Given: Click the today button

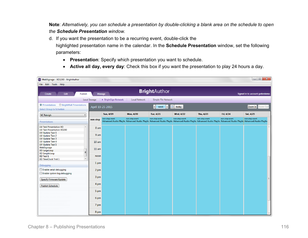Looking at the screenshot, I should coord(179,107).
